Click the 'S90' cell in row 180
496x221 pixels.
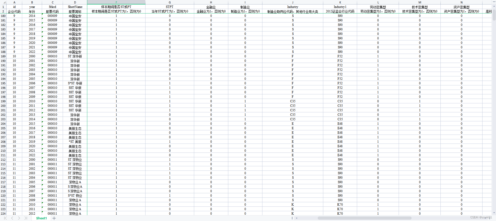click(340, 16)
